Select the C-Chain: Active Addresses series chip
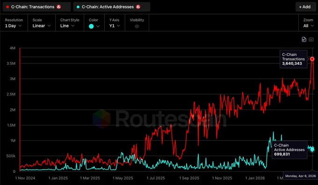Image resolution: width=318 pixels, height=185 pixels. coord(112,7)
